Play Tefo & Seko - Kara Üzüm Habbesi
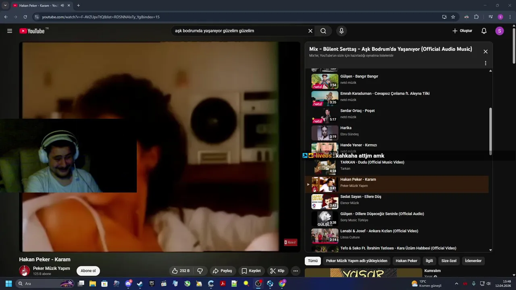Image resolution: width=516 pixels, height=290 pixels. (x=397, y=249)
